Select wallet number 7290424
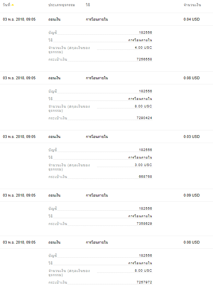This screenshot has width=213, height=294. point(144,118)
